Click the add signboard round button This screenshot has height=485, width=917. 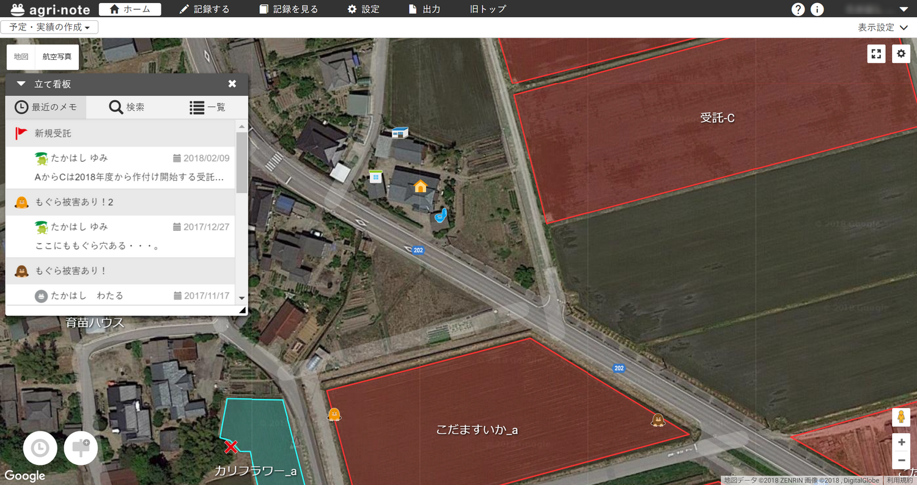click(x=81, y=448)
